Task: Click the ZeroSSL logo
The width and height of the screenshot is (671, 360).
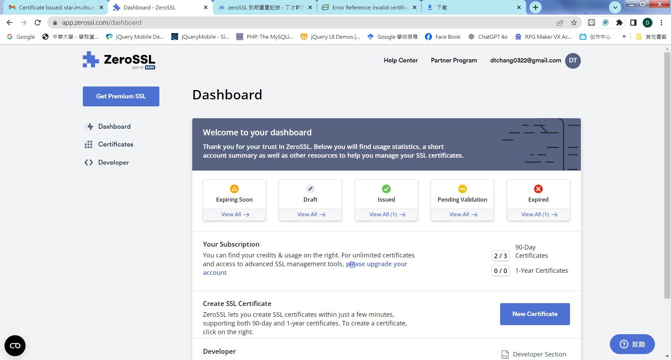Action: click(x=119, y=60)
